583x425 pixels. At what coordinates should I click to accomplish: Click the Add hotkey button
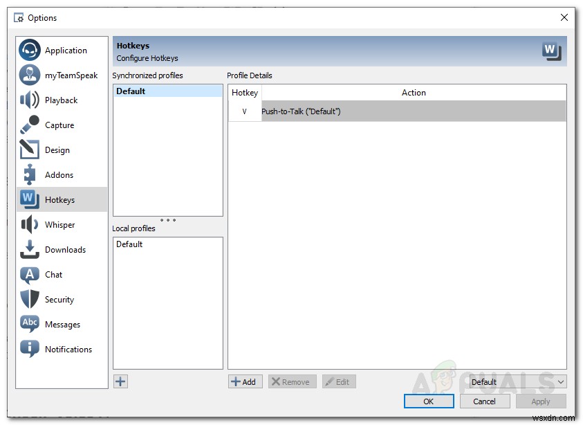[x=245, y=381]
